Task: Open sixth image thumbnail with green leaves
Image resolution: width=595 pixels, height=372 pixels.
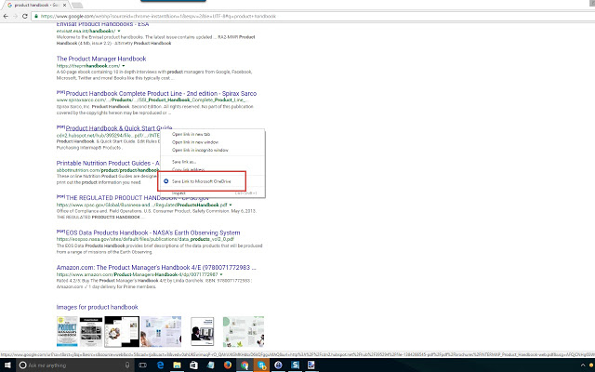Action: tap(244, 332)
